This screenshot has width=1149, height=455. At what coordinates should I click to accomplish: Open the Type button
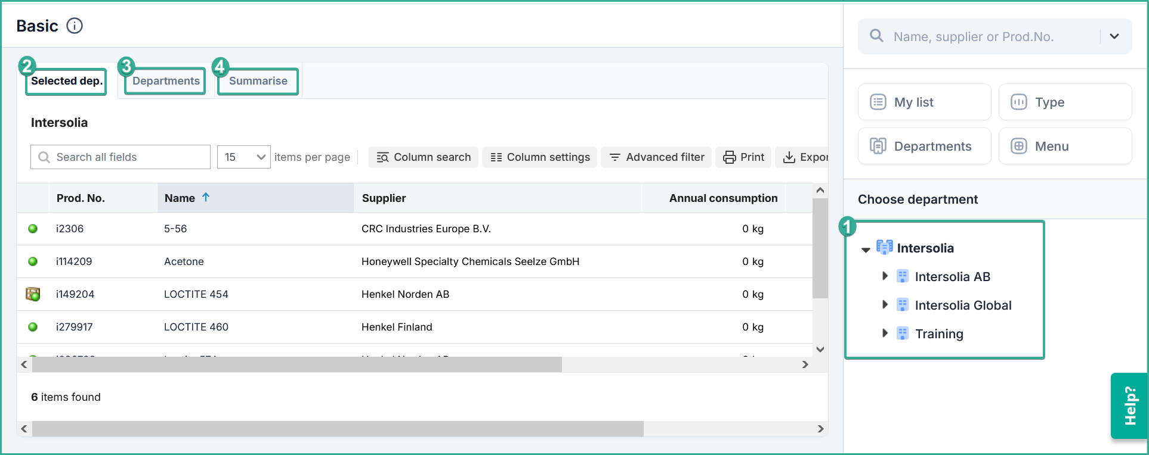tap(1065, 102)
